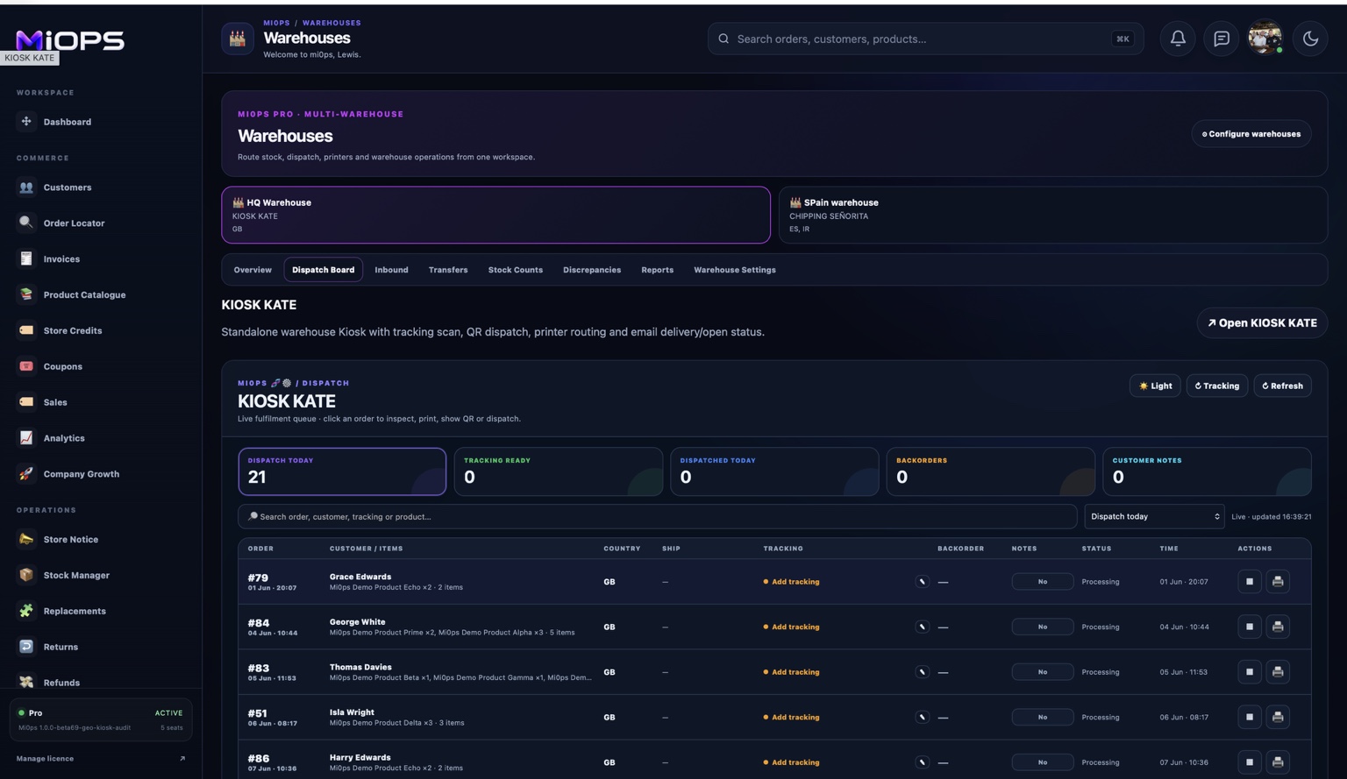The image size is (1347, 779).
Task: Open the Order Locator magnifier icon
Action: coord(26,223)
